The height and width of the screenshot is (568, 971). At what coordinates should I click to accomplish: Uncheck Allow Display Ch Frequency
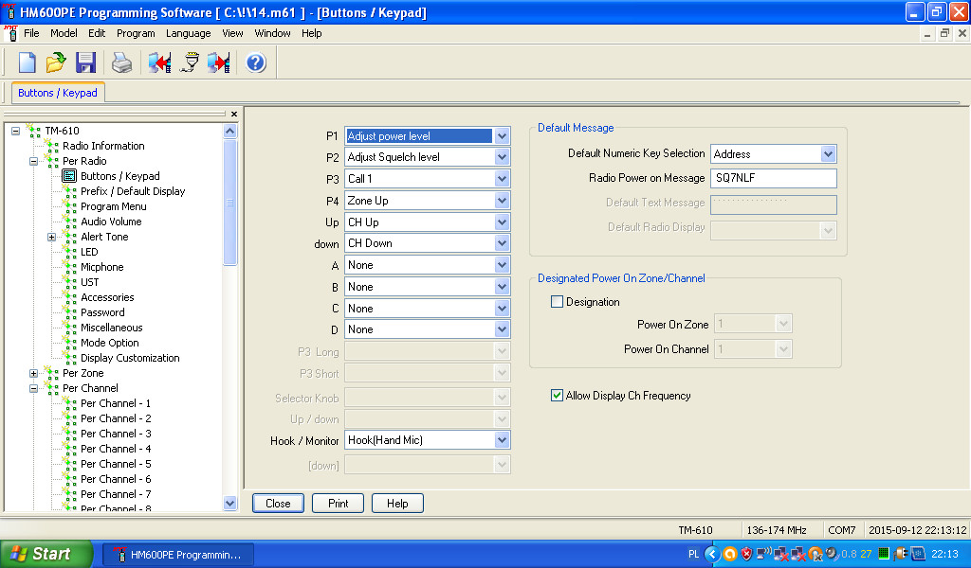(557, 396)
